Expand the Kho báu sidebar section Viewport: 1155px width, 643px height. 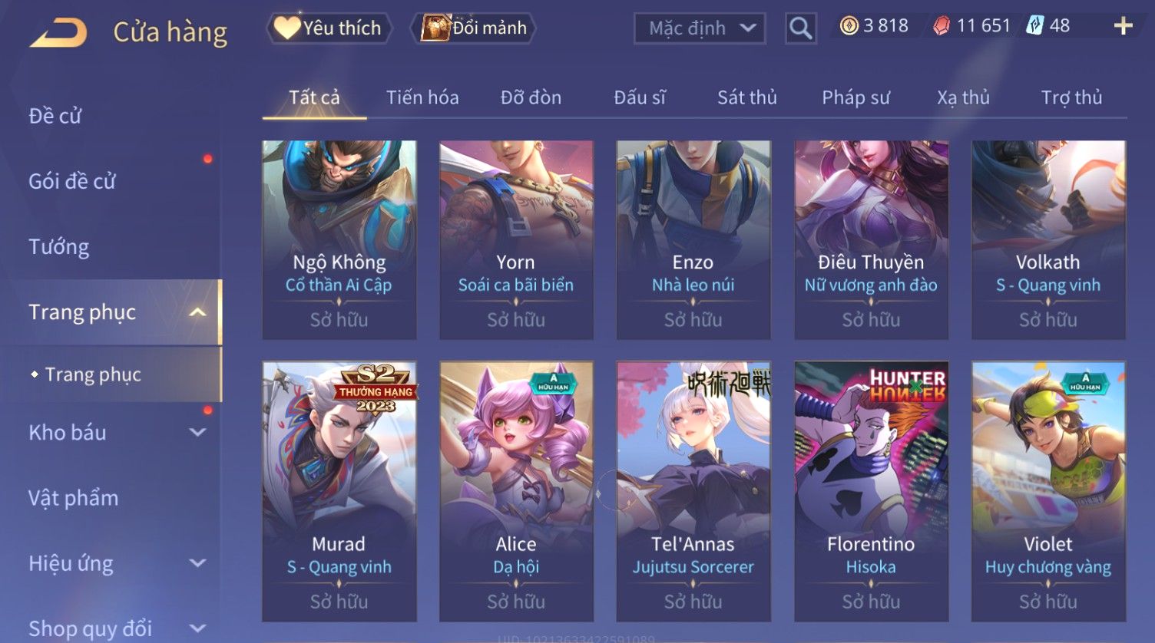click(197, 433)
